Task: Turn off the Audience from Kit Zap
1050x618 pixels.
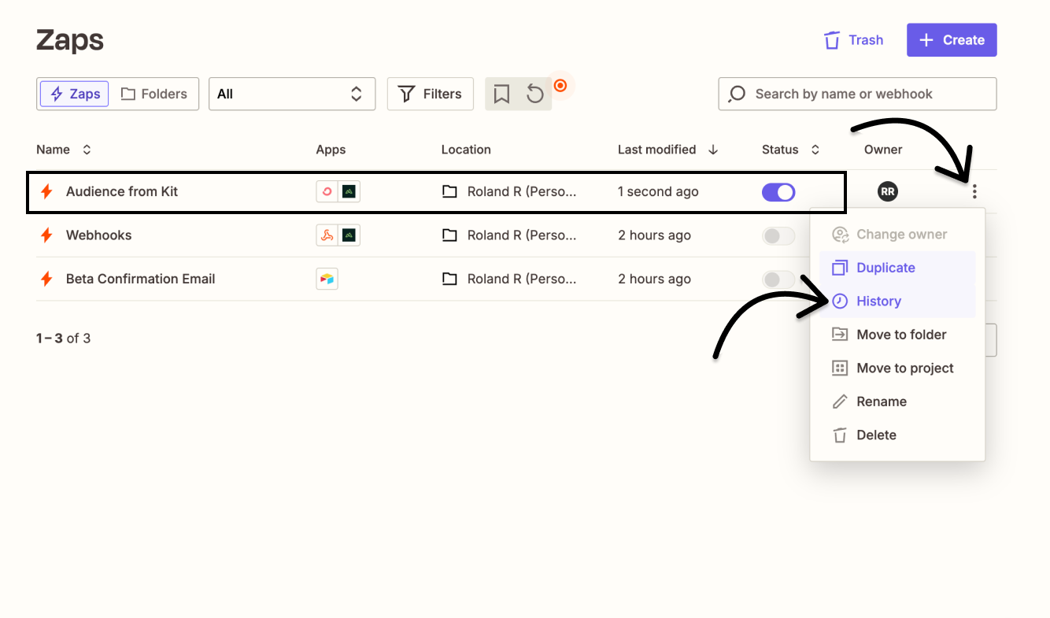Action: (778, 191)
